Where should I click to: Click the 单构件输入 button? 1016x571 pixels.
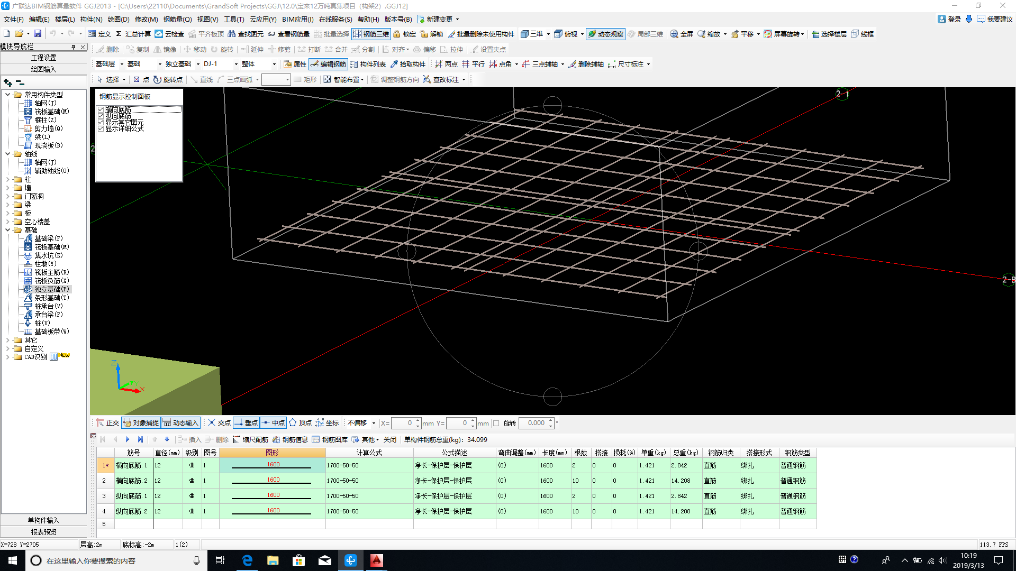point(43,520)
